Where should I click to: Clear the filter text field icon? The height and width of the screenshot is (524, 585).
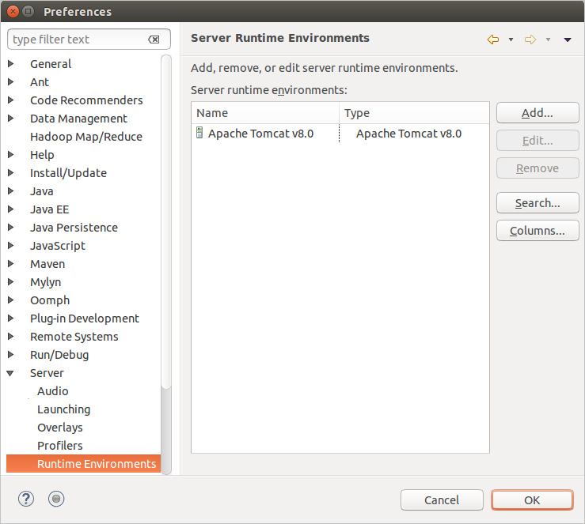coord(154,40)
